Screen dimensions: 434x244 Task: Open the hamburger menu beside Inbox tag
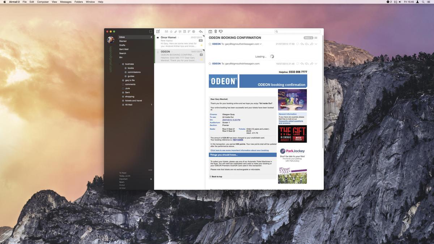pos(316,38)
